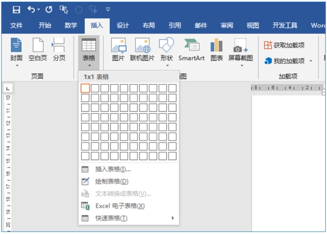The height and width of the screenshot is (234, 327).
Task: Switch to the 设计 tab
Action: 123,25
